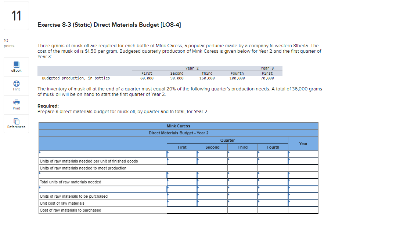
Task: Click the marker triangle in First quarter blank row
Action: tap(168, 153)
